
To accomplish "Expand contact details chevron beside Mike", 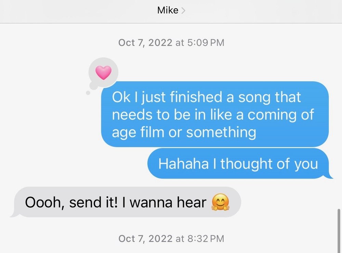I will pyautogui.click(x=183, y=10).
